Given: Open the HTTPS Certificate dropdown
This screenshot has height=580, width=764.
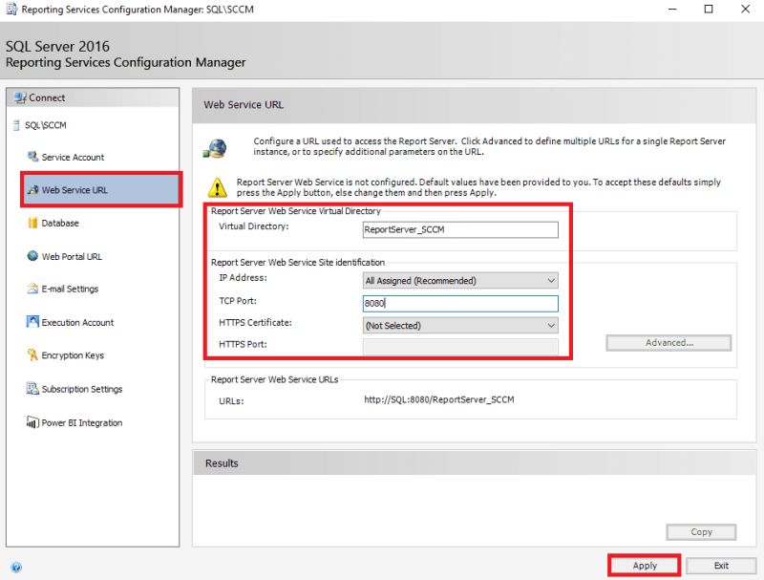Looking at the screenshot, I should tap(549, 327).
